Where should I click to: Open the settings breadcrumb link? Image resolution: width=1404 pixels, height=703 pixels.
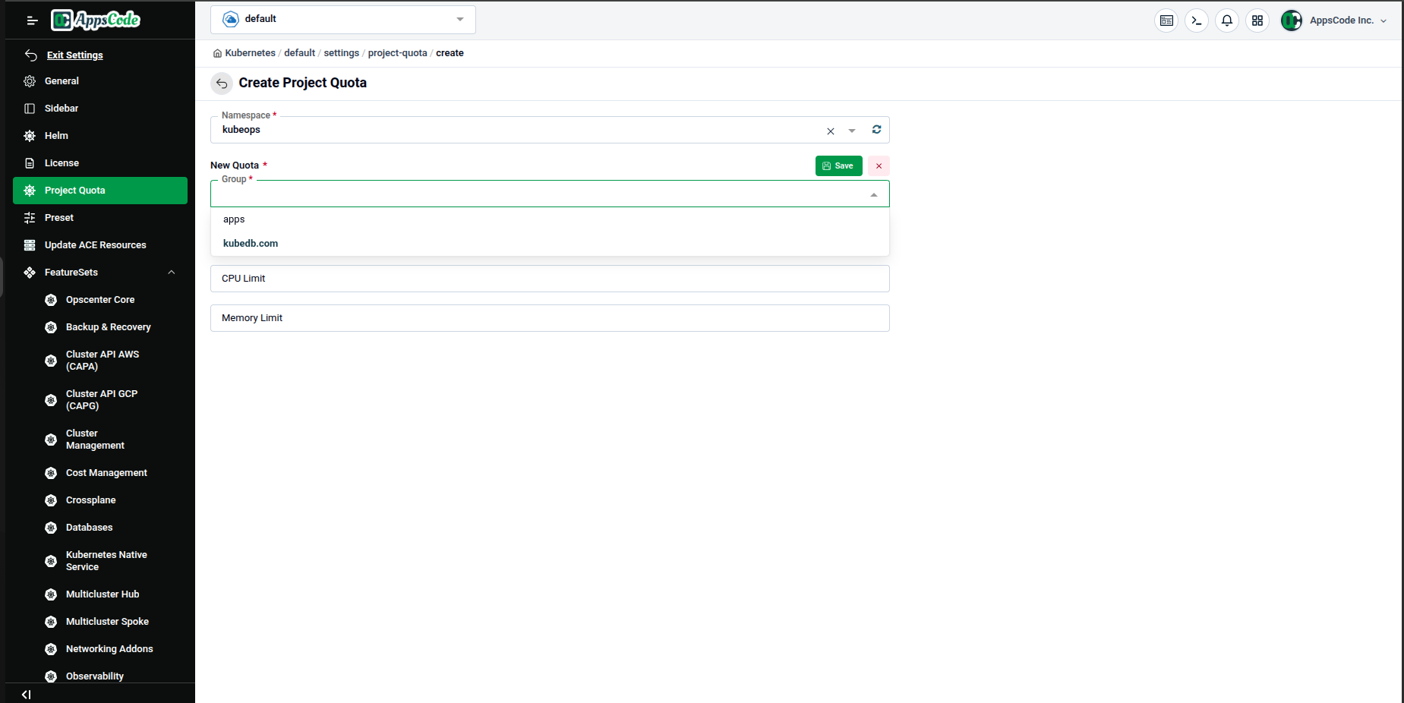coord(341,52)
